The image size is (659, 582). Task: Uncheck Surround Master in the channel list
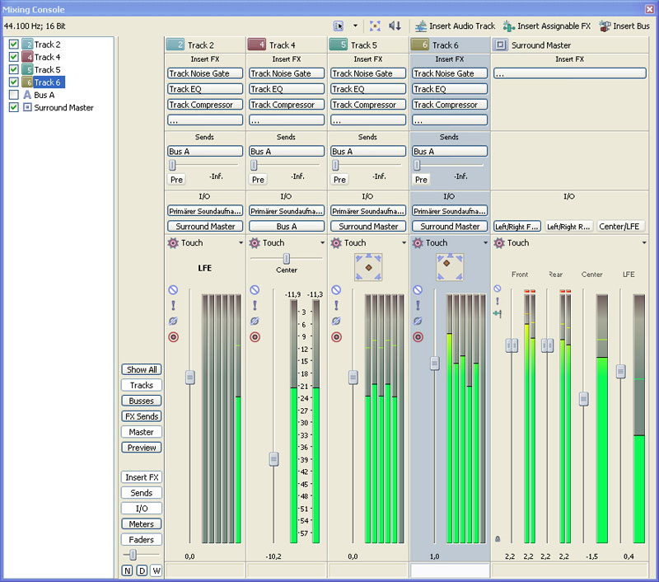pyautogui.click(x=14, y=107)
